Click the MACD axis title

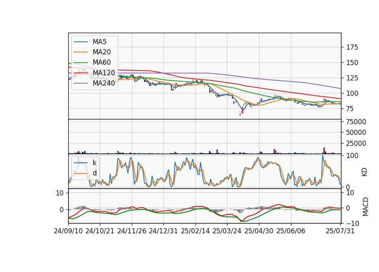(366, 207)
